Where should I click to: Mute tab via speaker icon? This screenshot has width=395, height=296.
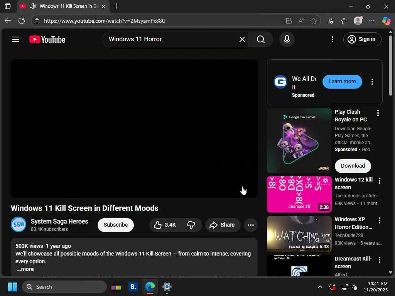[x=32, y=6]
